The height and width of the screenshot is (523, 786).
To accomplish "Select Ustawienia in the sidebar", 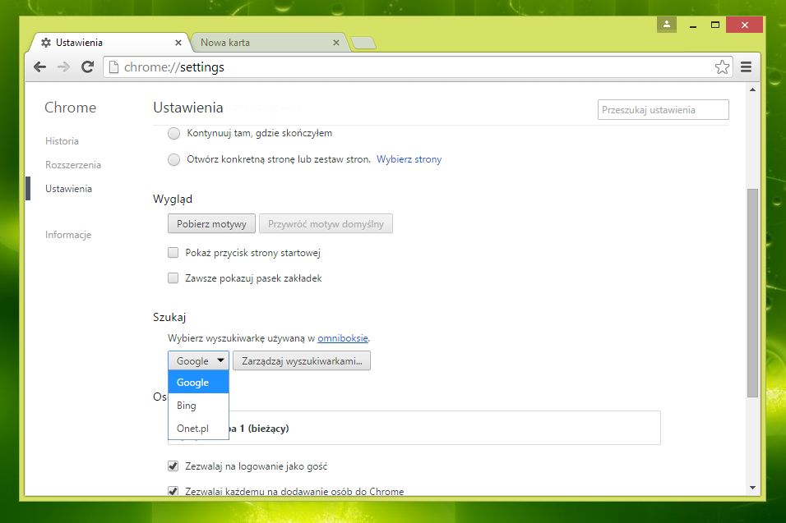I will [x=69, y=189].
